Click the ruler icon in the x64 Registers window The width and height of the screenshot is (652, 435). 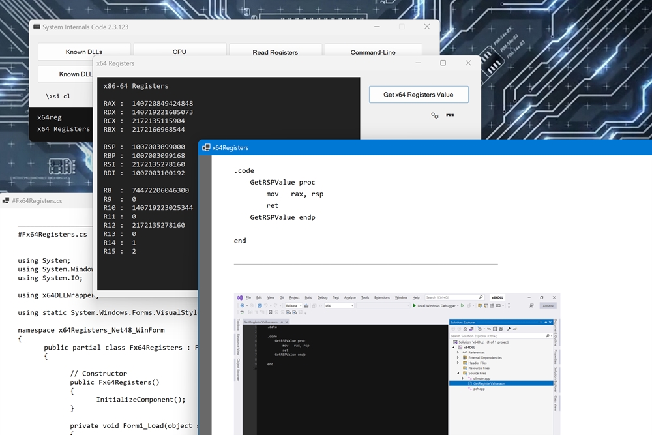(449, 115)
